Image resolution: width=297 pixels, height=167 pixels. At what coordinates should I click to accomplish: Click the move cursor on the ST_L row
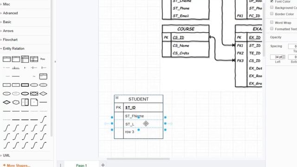click(x=146, y=124)
